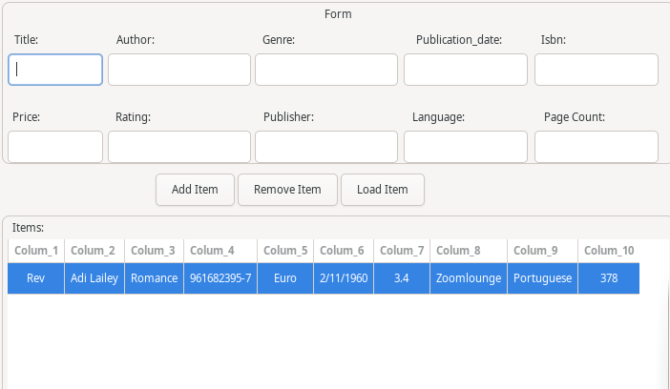Select the Zoomlounge cell in the row
This screenshot has width=670, height=389.
tap(469, 278)
